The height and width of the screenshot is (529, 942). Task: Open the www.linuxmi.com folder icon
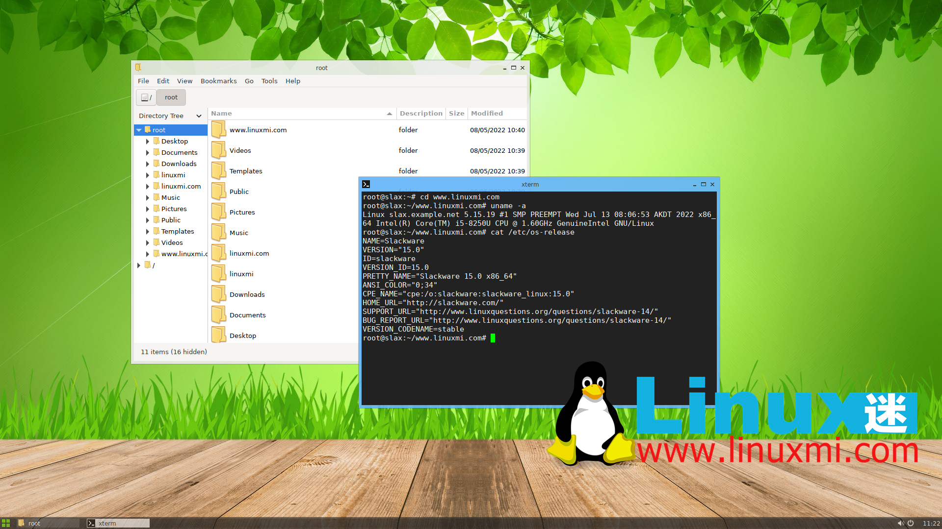pos(219,129)
